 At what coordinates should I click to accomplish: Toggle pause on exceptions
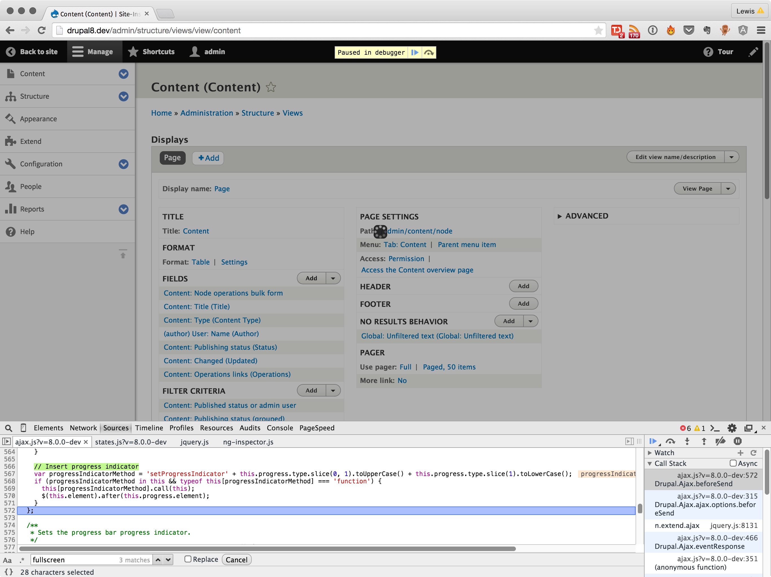point(737,442)
